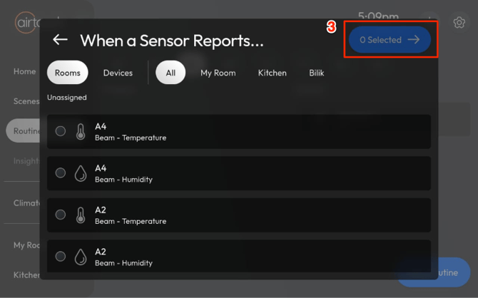The width and height of the screenshot is (478, 298).
Task: Click the A4 temperature thermometer icon
Action: (81, 132)
